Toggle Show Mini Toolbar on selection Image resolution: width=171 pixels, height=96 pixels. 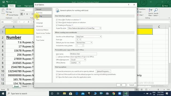pyautogui.click(x=57, y=20)
